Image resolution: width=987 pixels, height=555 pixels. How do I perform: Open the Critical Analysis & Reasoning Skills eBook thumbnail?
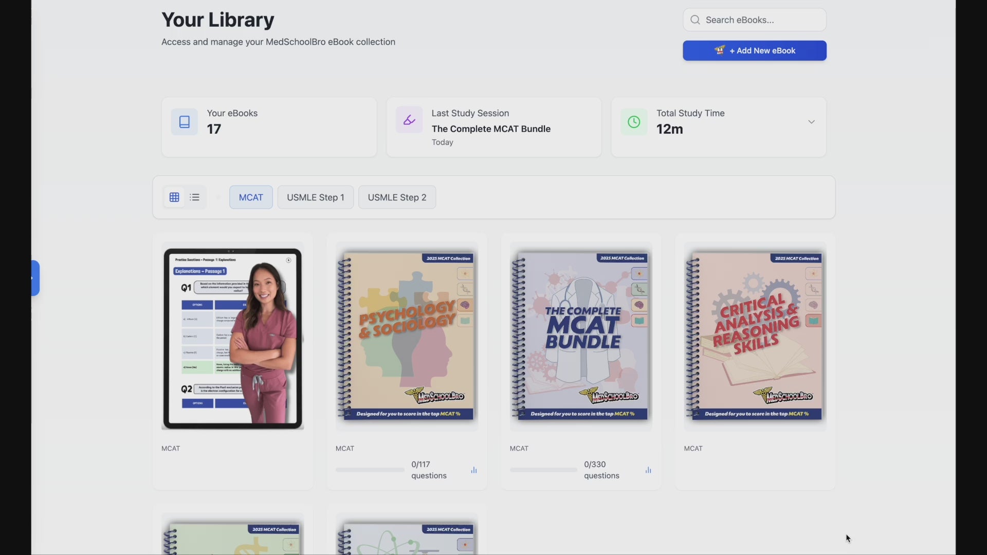click(755, 337)
